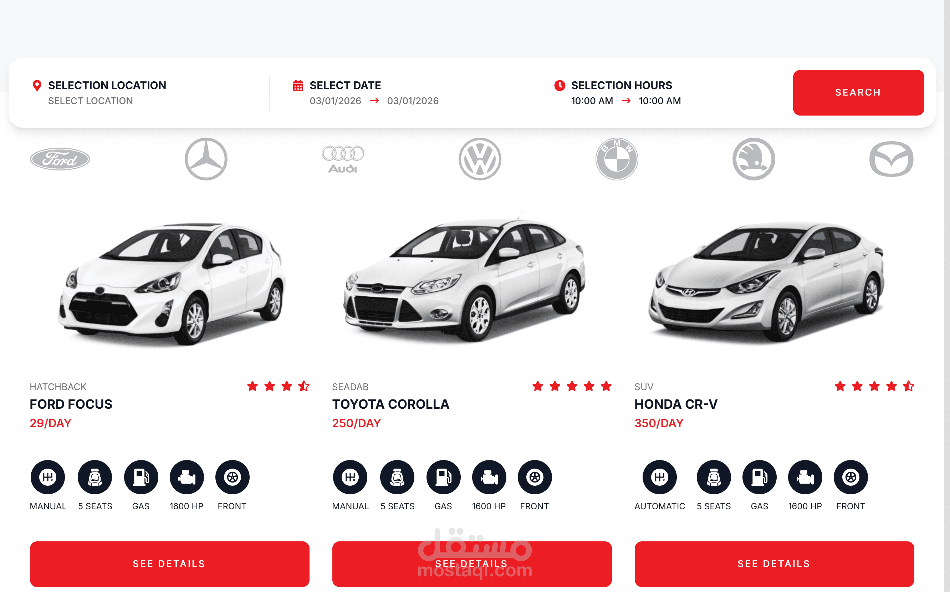Image resolution: width=950 pixels, height=592 pixels.
Task: Filter by the Audi logo
Action: coord(343,159)
